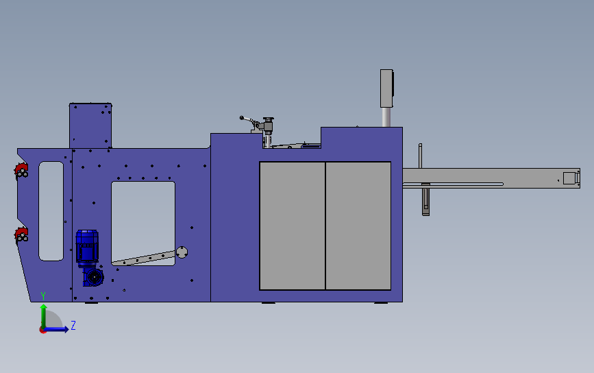Select the long gray outfeed conveyor arm
The image size is (594, 373).
point(491,178)
